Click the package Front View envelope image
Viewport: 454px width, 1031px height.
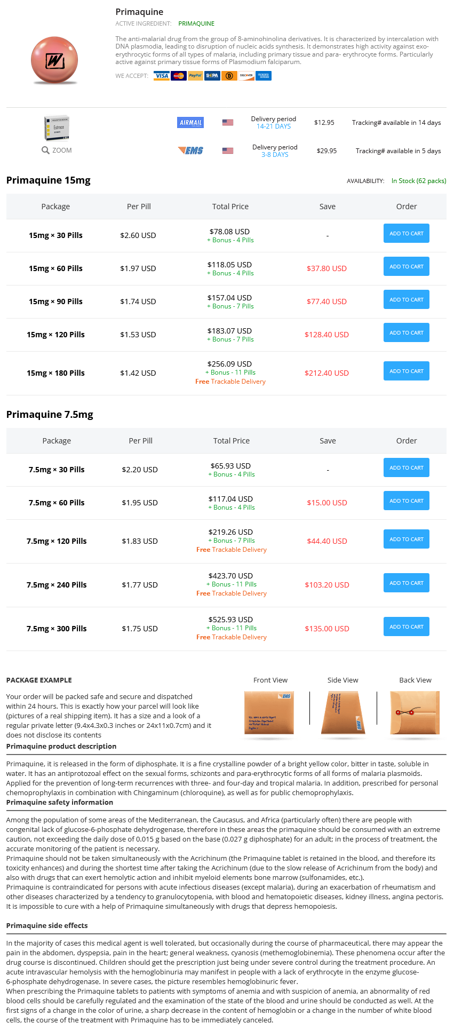[269, 712]
